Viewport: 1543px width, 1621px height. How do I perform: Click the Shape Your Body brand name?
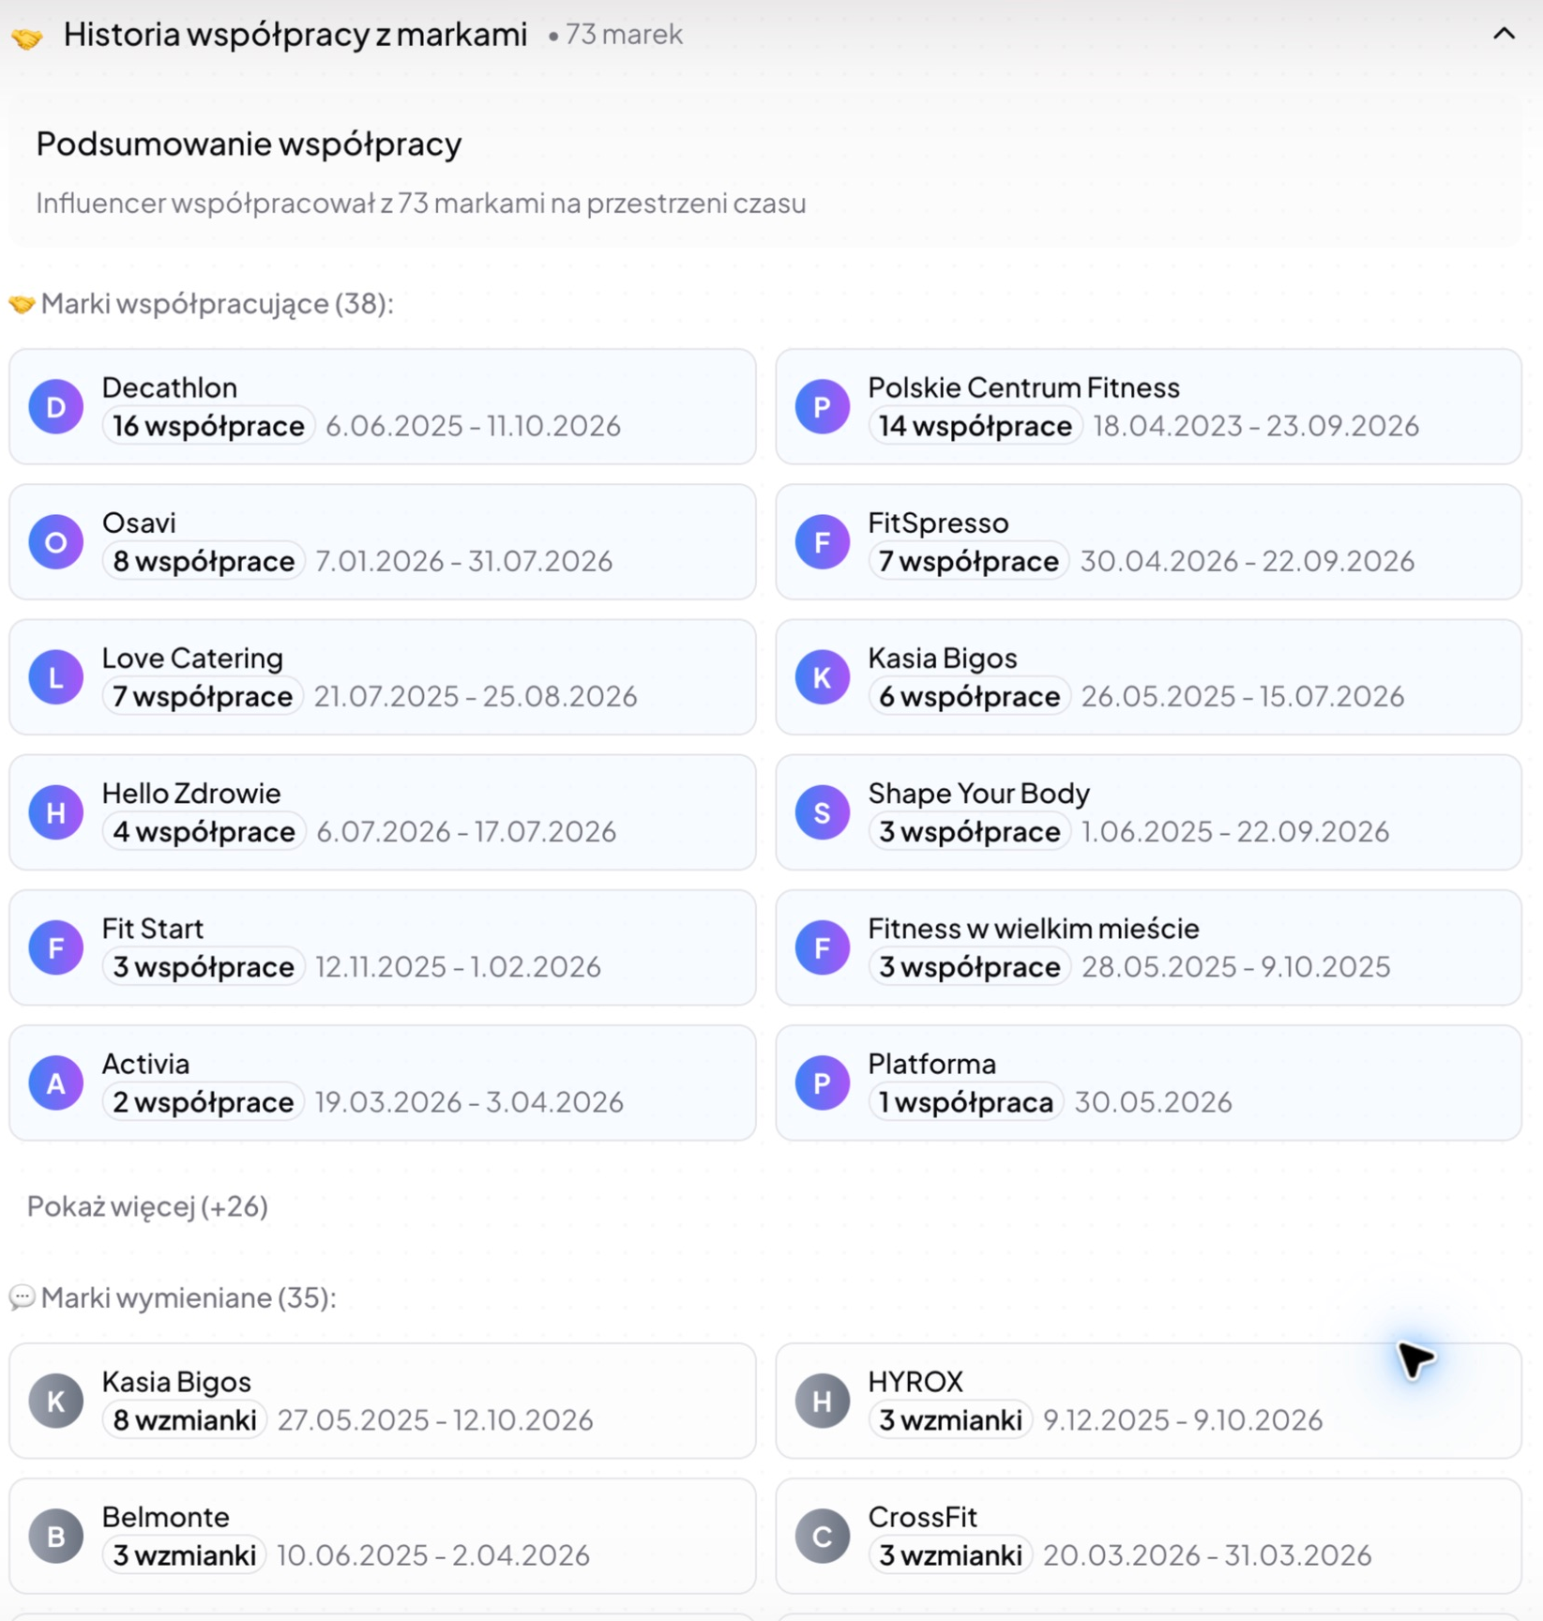978,793
